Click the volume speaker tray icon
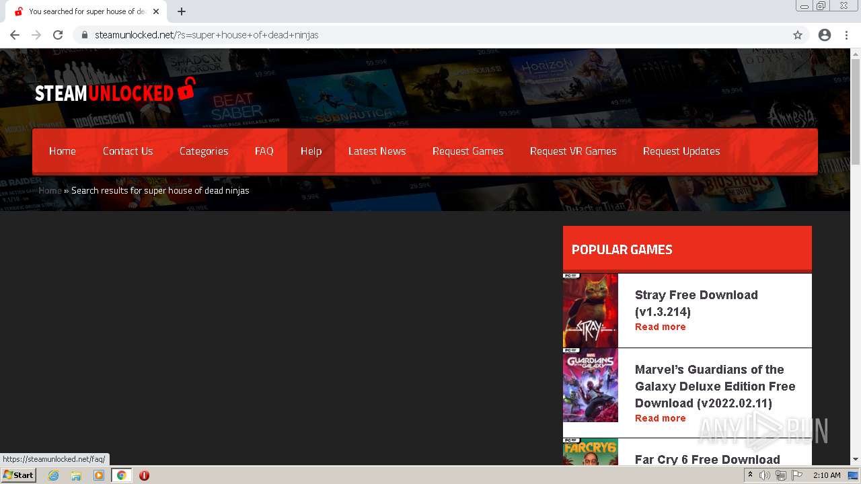 (x=765, y=475)
